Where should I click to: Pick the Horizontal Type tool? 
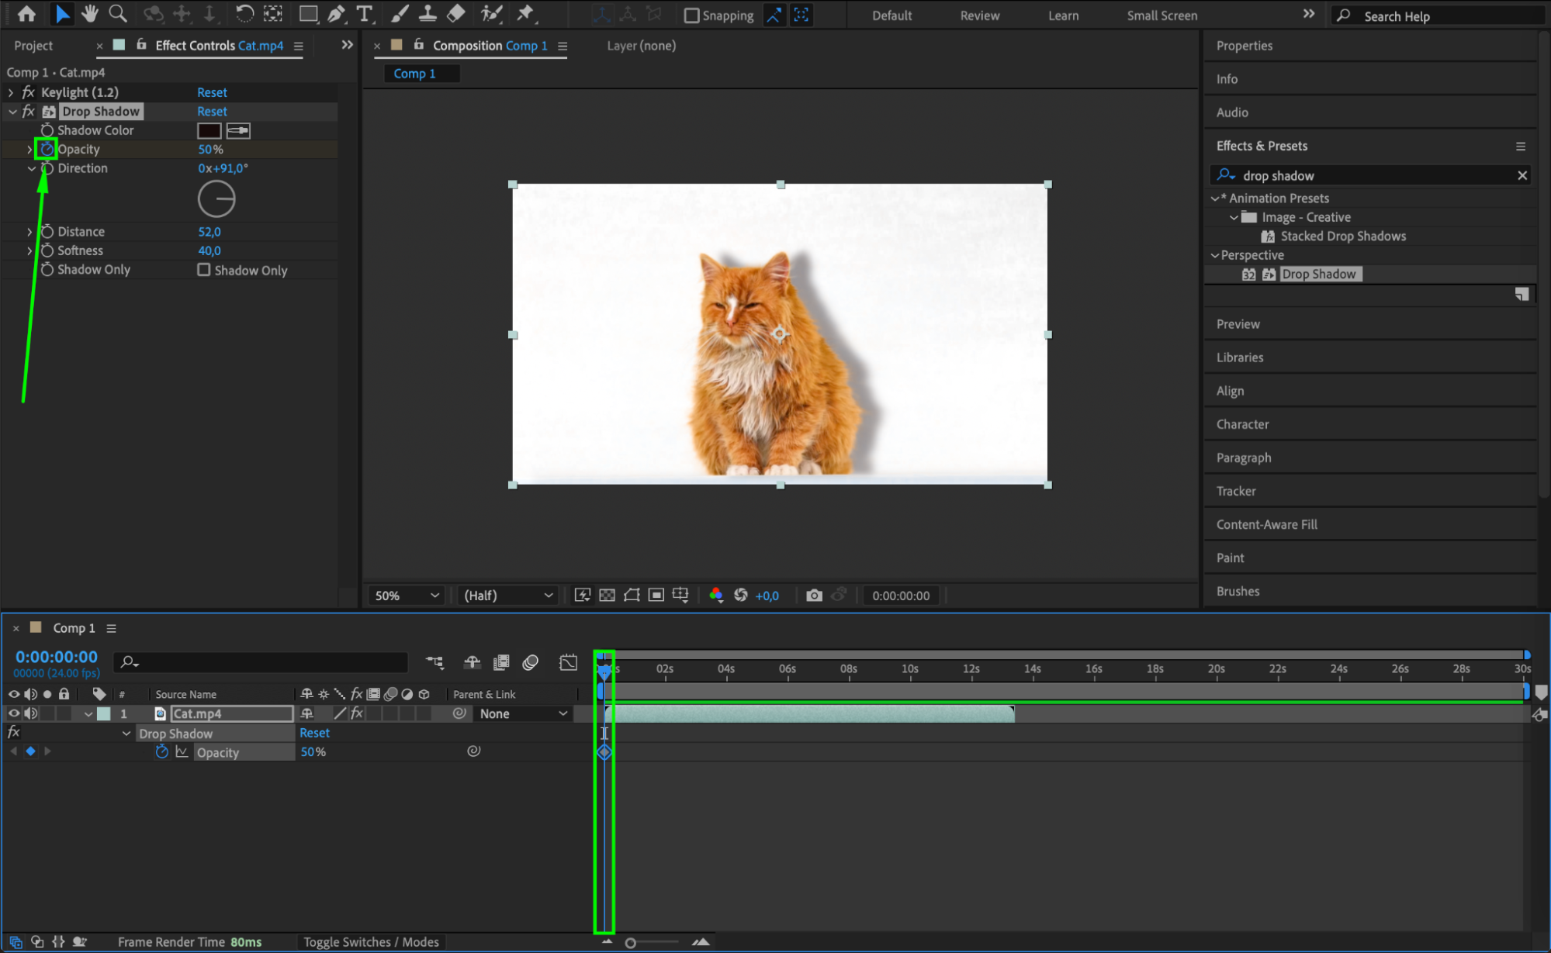coord(364,13)
